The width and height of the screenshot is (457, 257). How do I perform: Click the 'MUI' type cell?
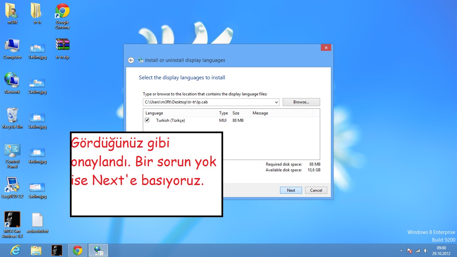point(223,120)
